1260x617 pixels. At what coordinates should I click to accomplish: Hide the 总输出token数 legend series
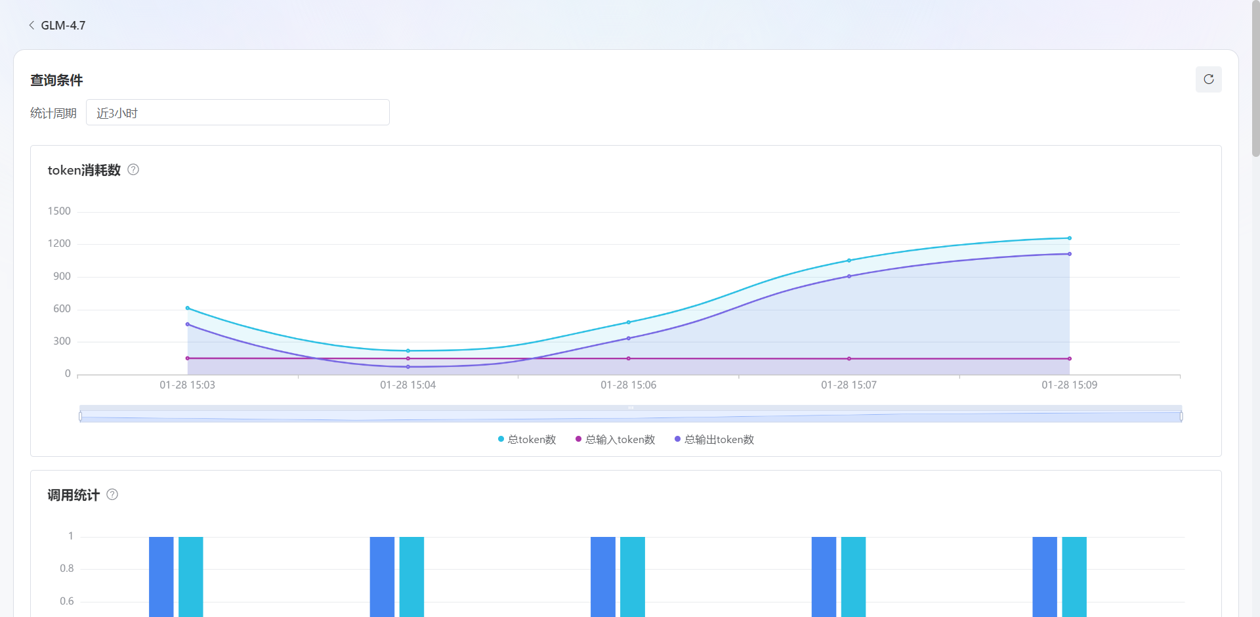pos(714,440)
